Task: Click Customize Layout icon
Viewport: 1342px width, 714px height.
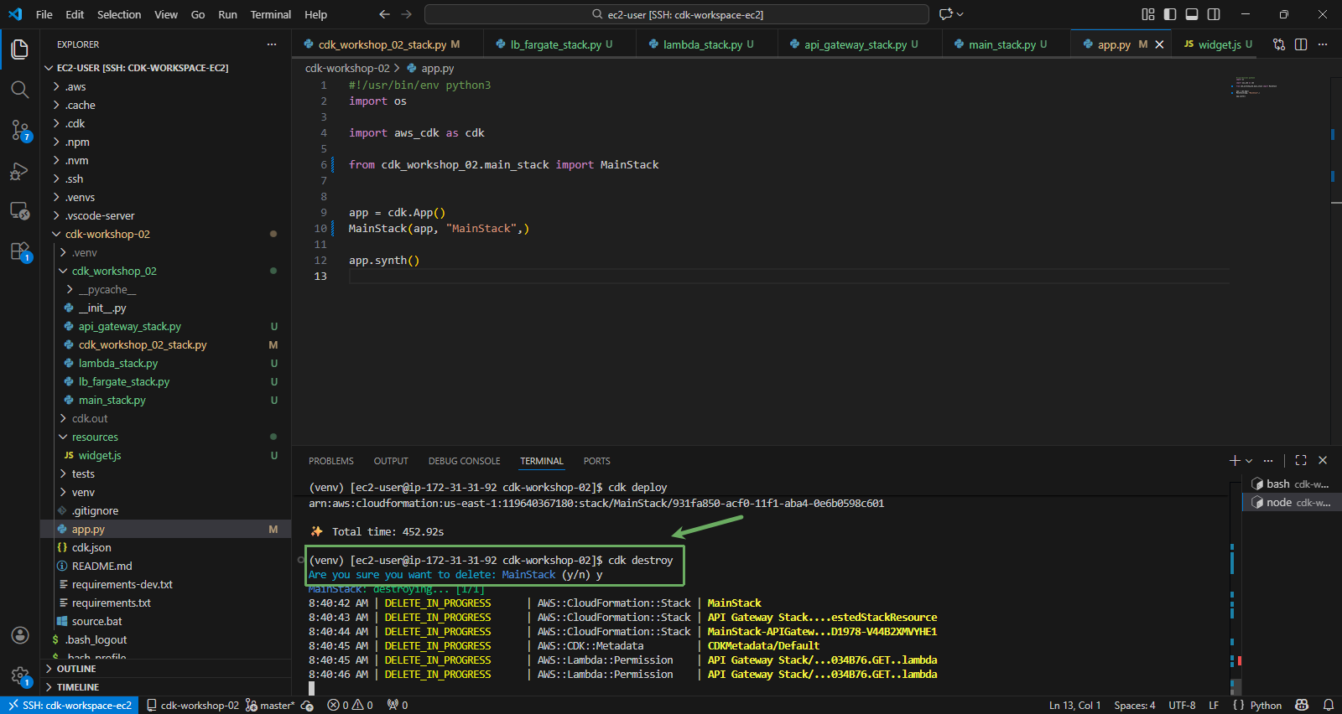Action: [1148, 14]
